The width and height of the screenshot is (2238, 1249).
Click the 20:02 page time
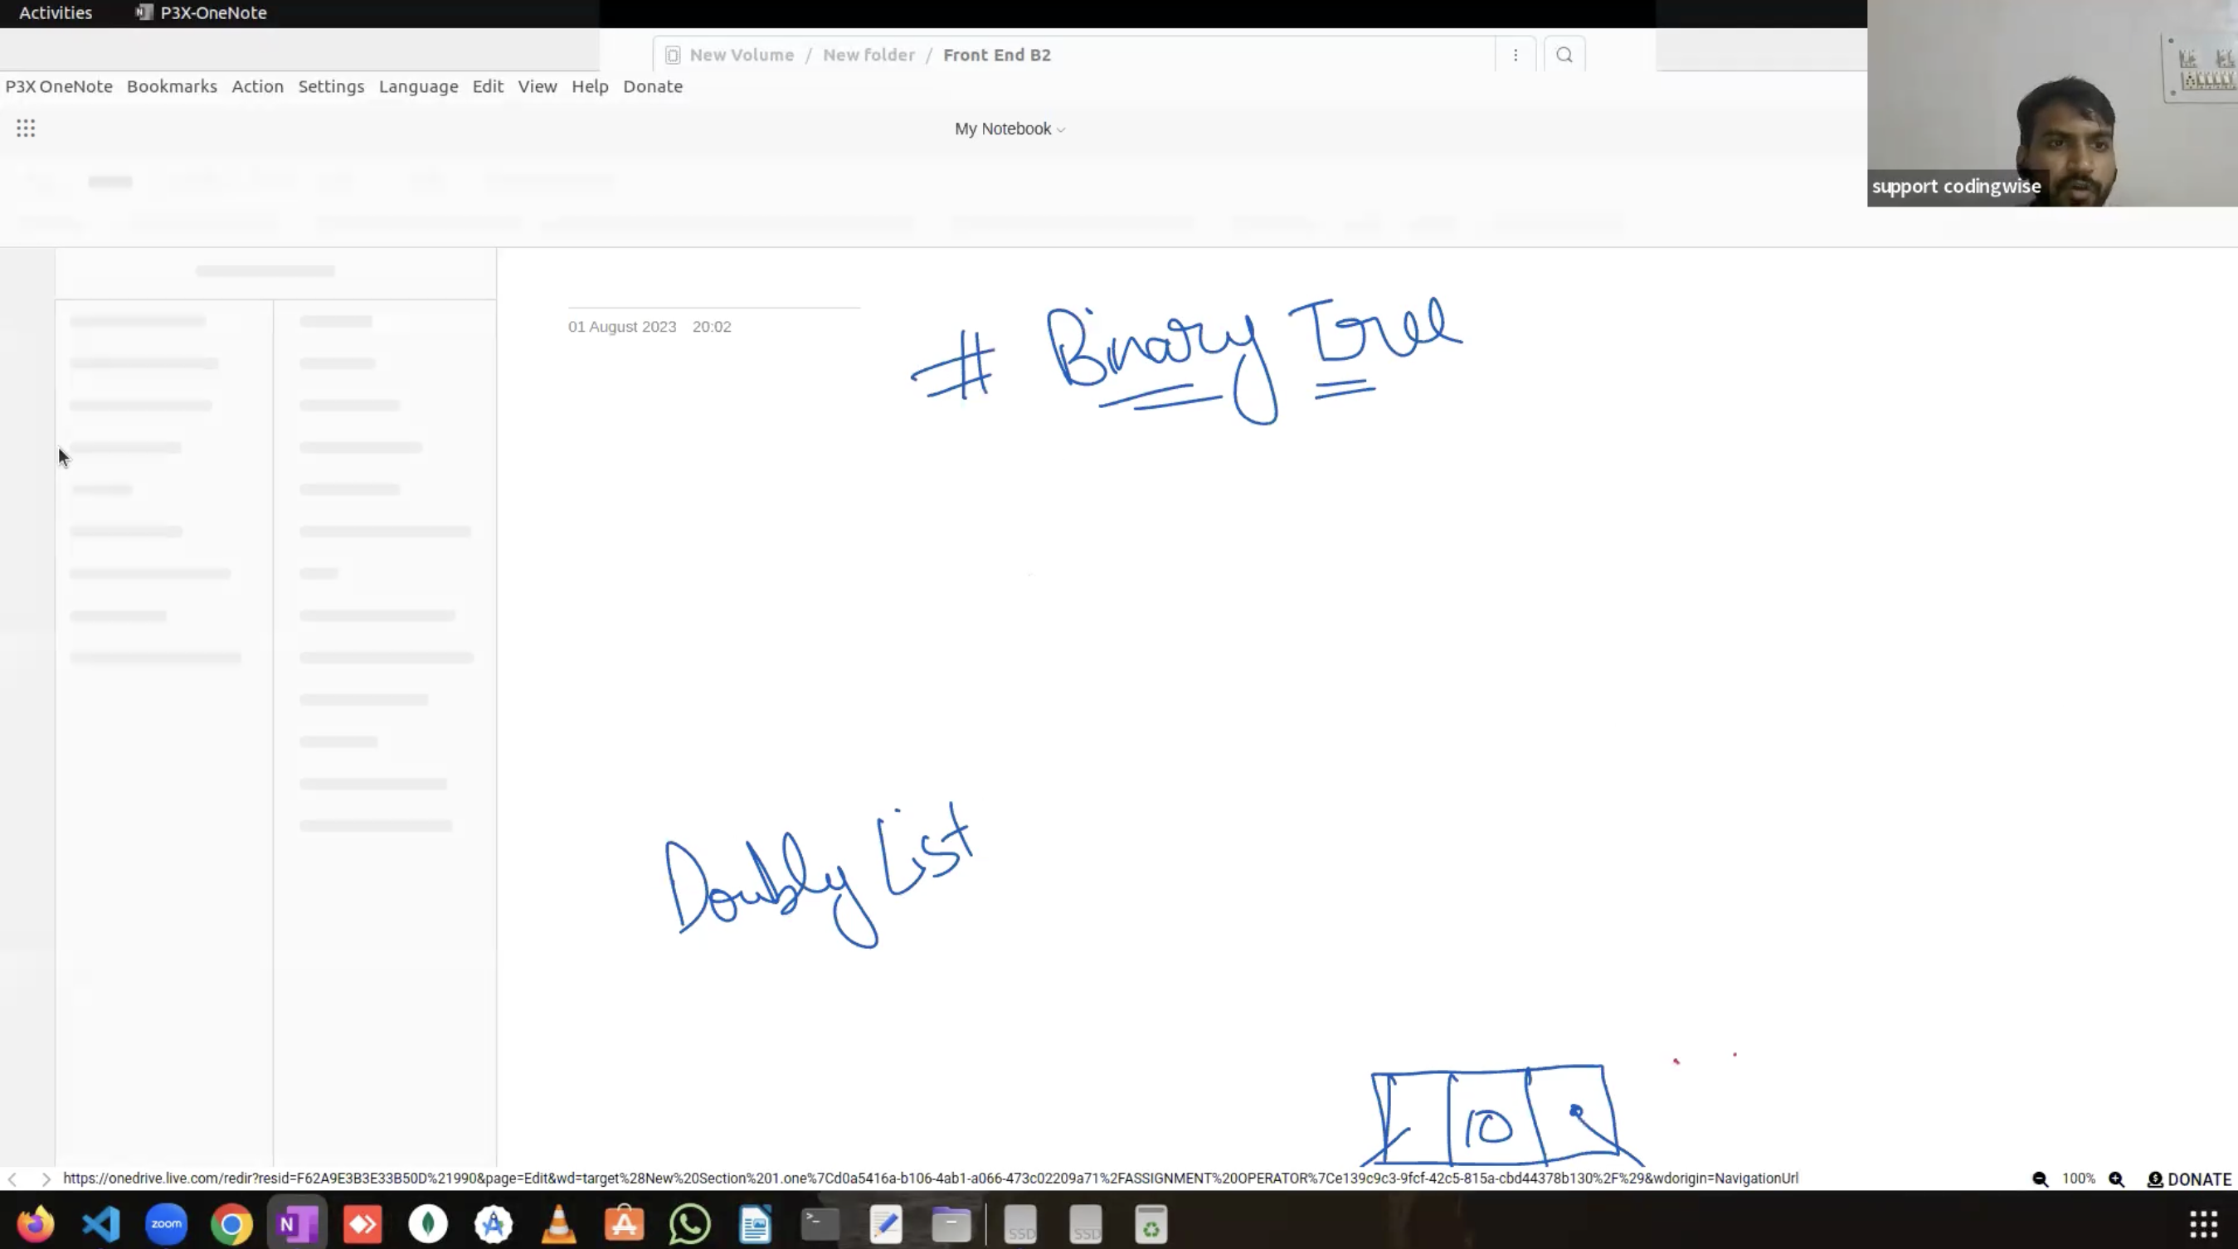[712, 327]
